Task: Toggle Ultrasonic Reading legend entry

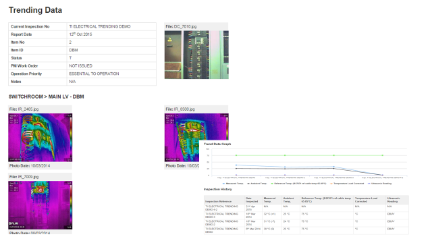Action: [x=379, y=184]
